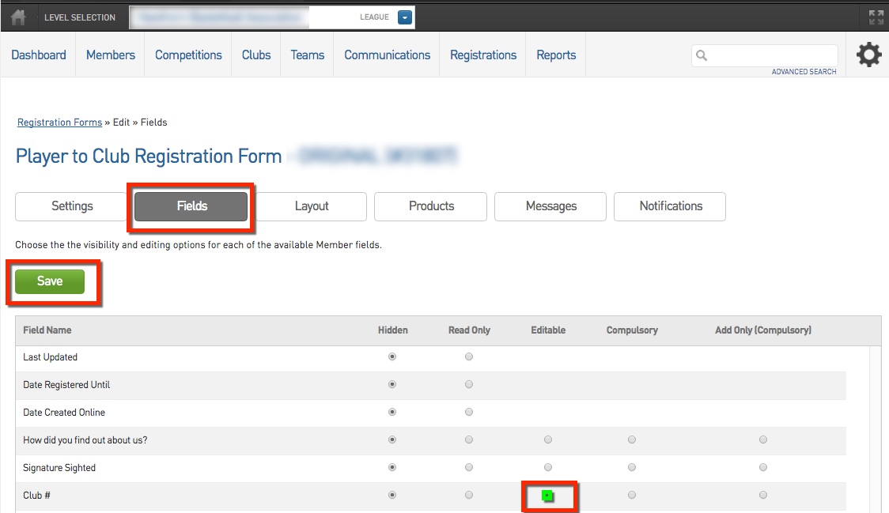Switch to the Messages tab
889x513 pixels.
coord(550,206)
